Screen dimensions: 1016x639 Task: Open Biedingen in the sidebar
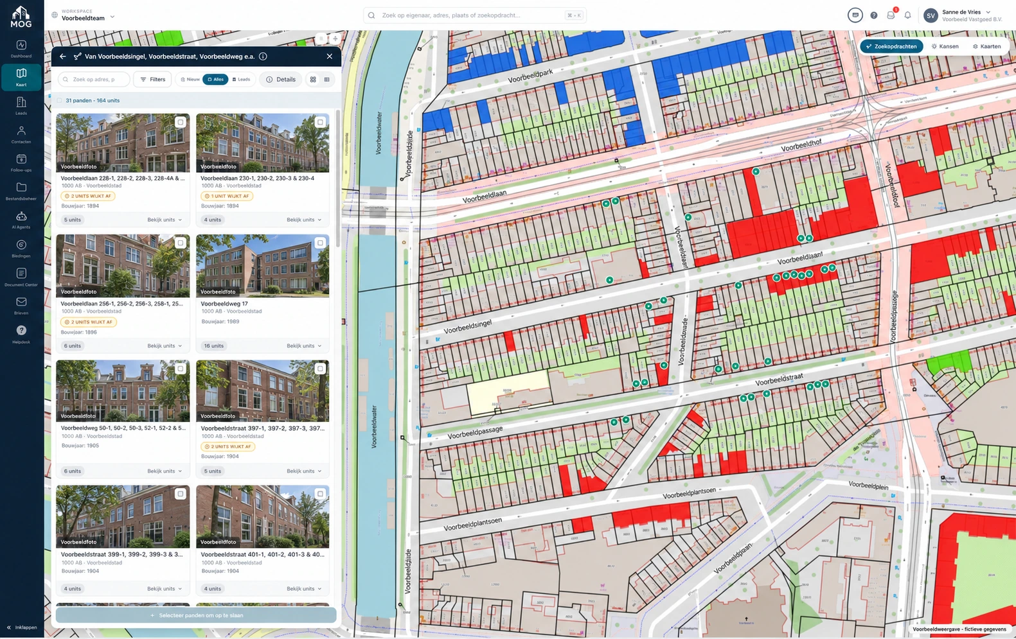coord(21,249)
